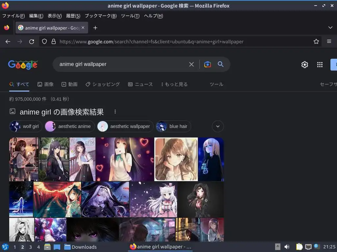Clear the search box with X
The width and height of the screenshot is (337, 252).
191,64
